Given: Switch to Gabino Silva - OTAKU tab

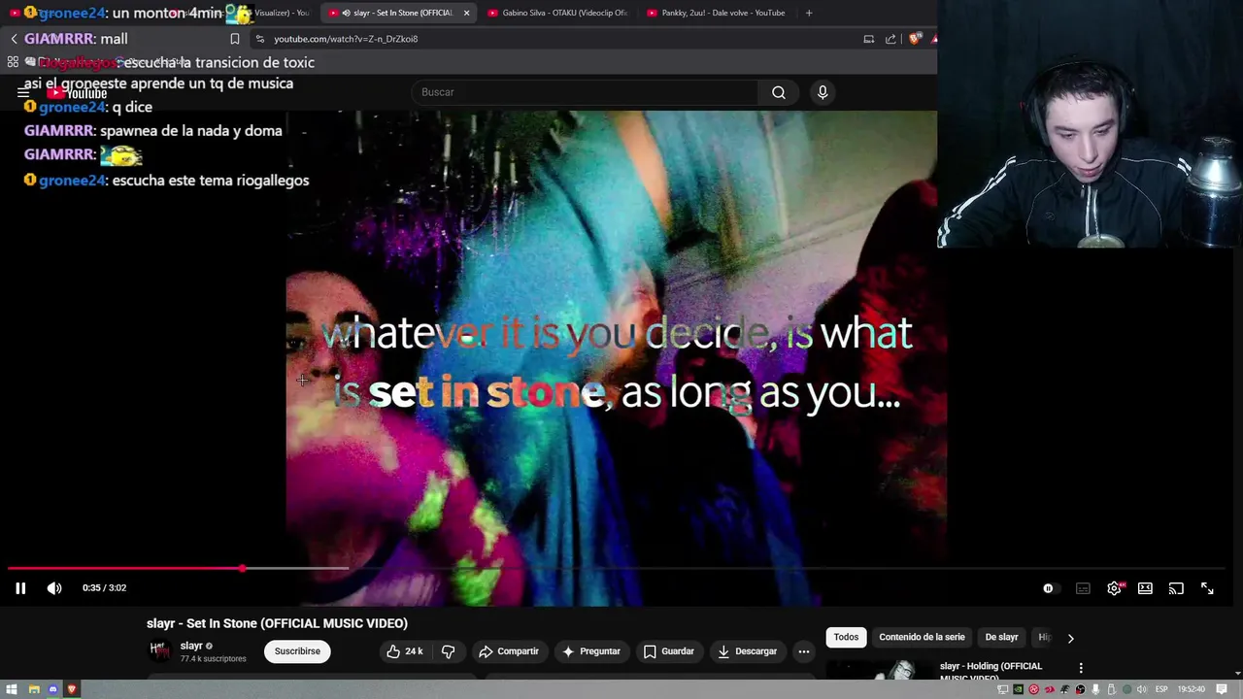Looking at the screenshot, I should pos(557,13).
